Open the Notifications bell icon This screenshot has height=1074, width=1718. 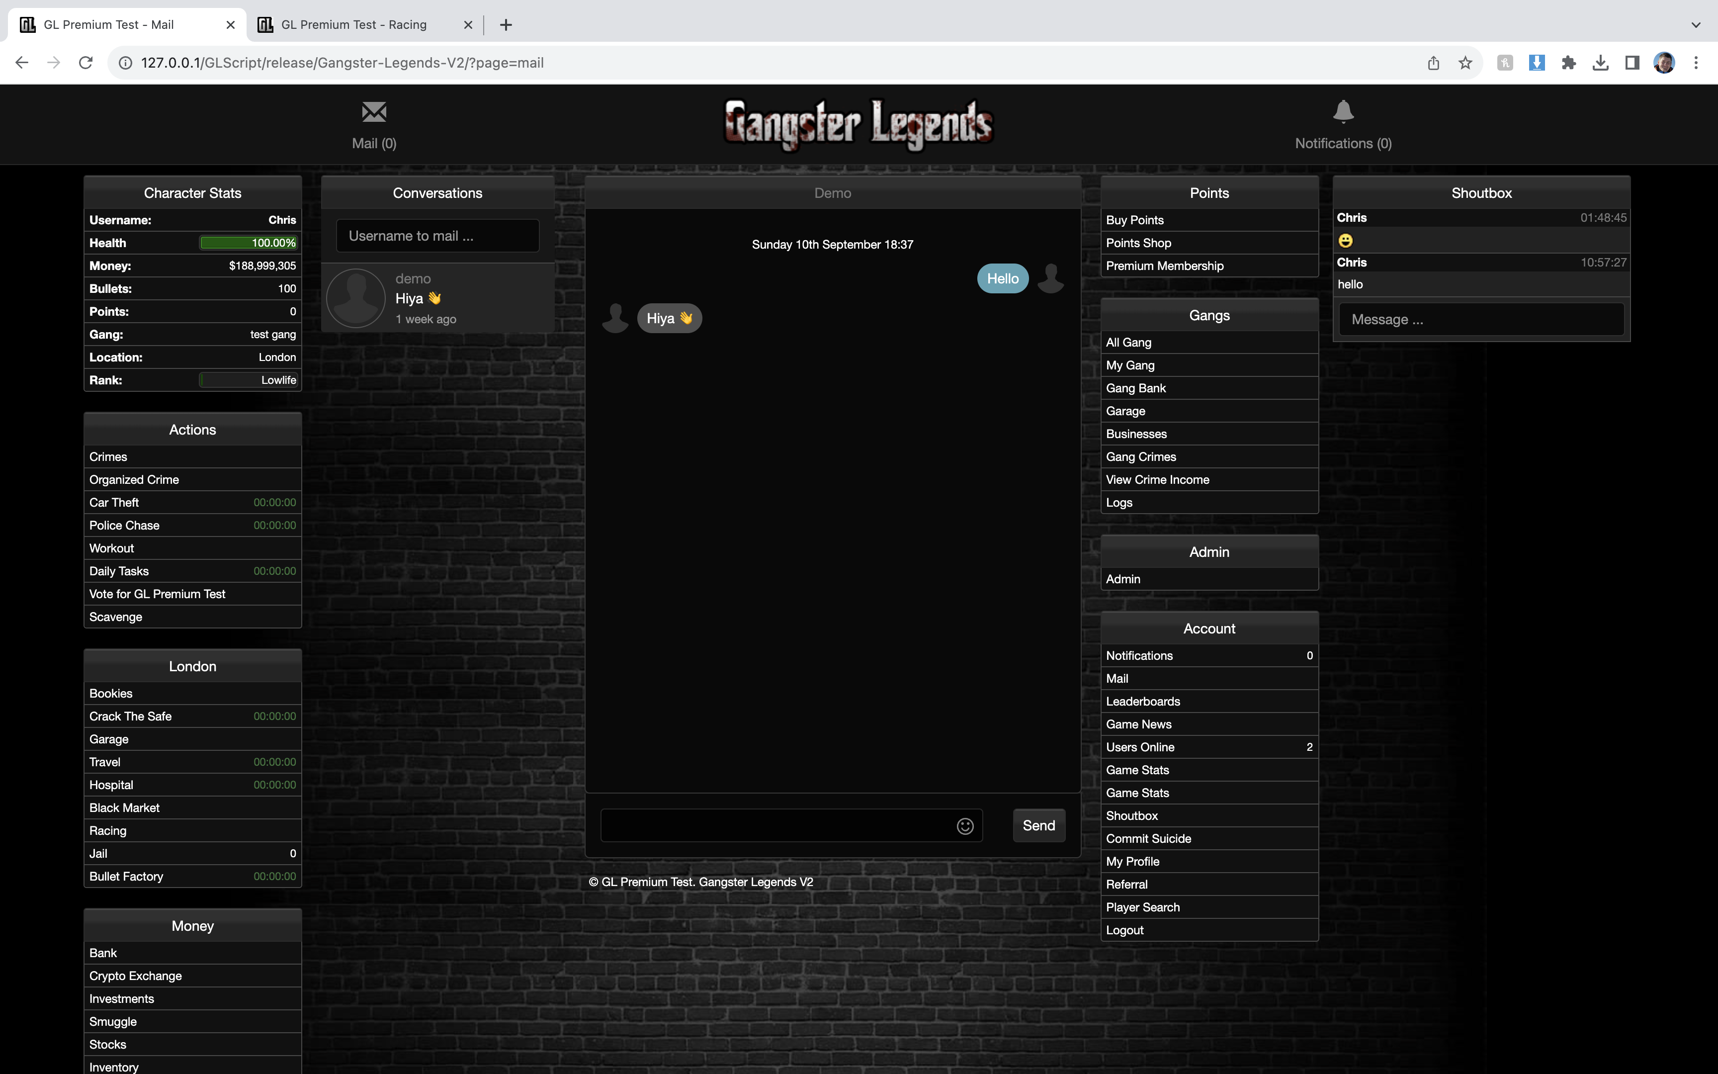tap(1343, 112)
